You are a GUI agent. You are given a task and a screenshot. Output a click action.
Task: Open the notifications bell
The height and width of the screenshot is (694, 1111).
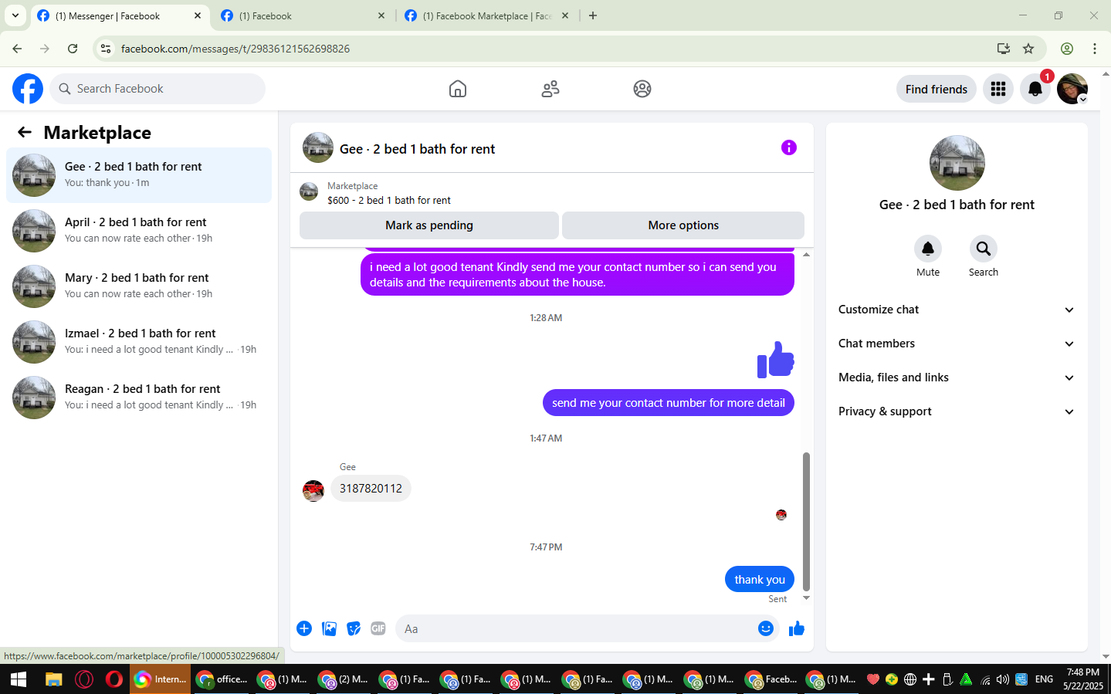(x=1035, y=89)
